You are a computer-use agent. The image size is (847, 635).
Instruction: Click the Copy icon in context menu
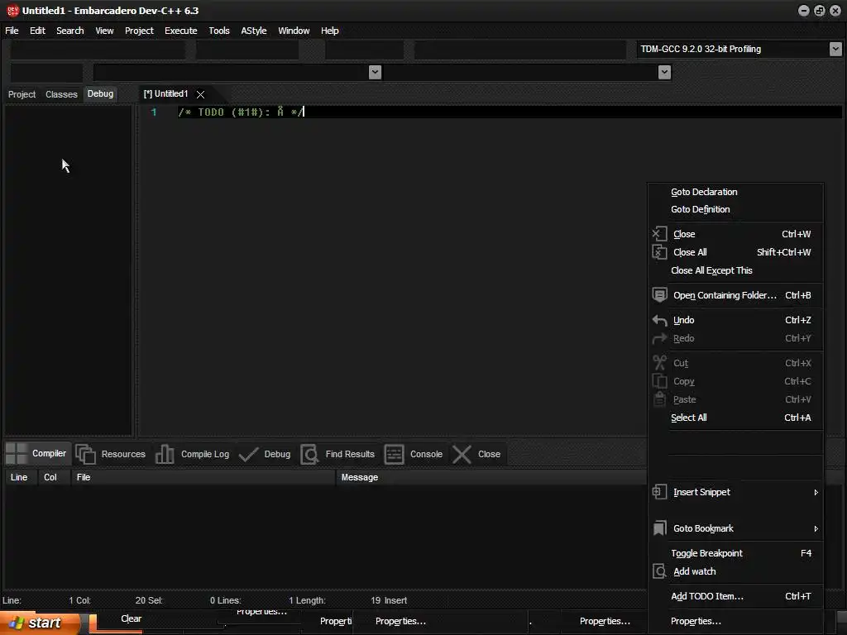coord(659,381)
